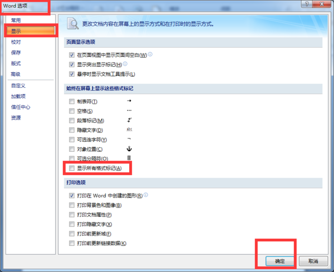334x272 pixels.
Task: Open the 信任中心 category
Action: [21, 107]
